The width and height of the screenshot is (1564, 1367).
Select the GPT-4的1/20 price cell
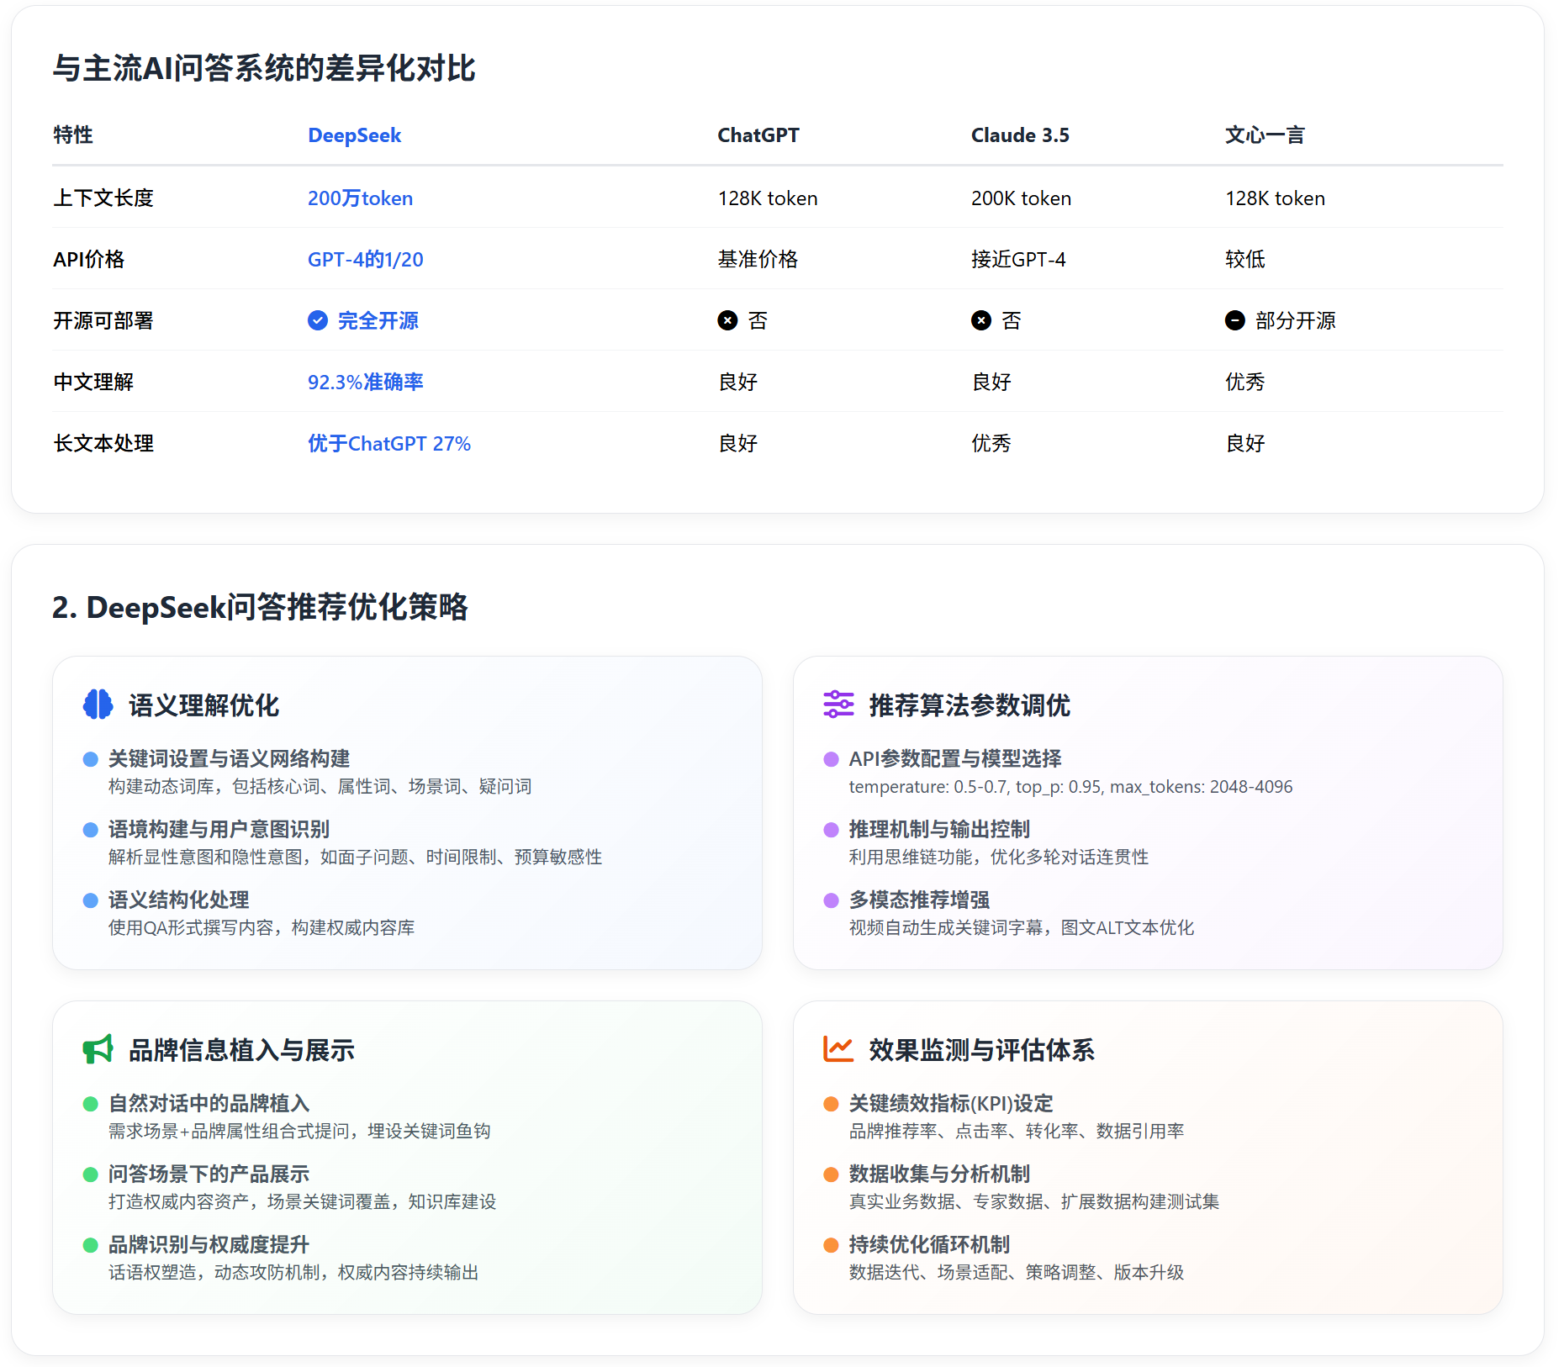[x=366, y=260]
